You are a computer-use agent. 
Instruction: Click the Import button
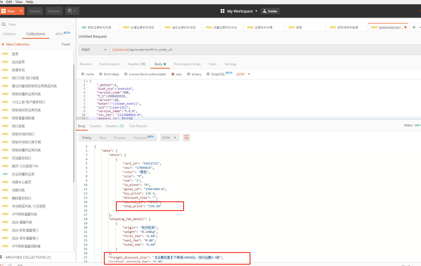tap(35, 11)
